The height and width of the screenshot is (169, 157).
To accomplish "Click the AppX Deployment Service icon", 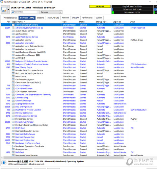I will [13, 52].
